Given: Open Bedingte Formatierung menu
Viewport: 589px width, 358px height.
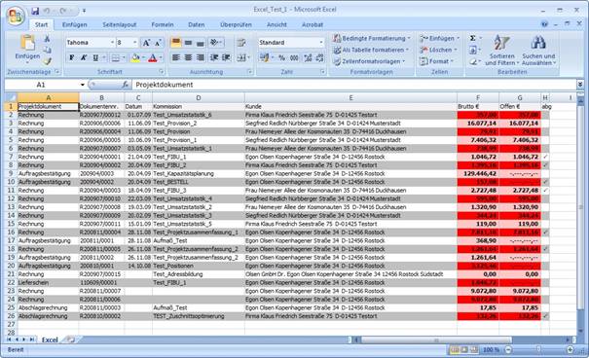Looking at the screenshot, I should pyautogui.click(x=372, y=38).
